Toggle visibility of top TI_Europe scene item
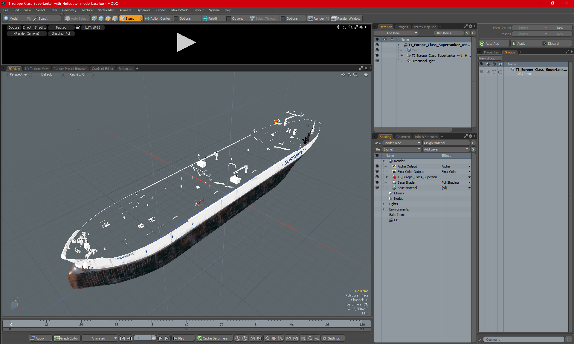This screenshot has height=344, width=574. click(x=377, y=44)
